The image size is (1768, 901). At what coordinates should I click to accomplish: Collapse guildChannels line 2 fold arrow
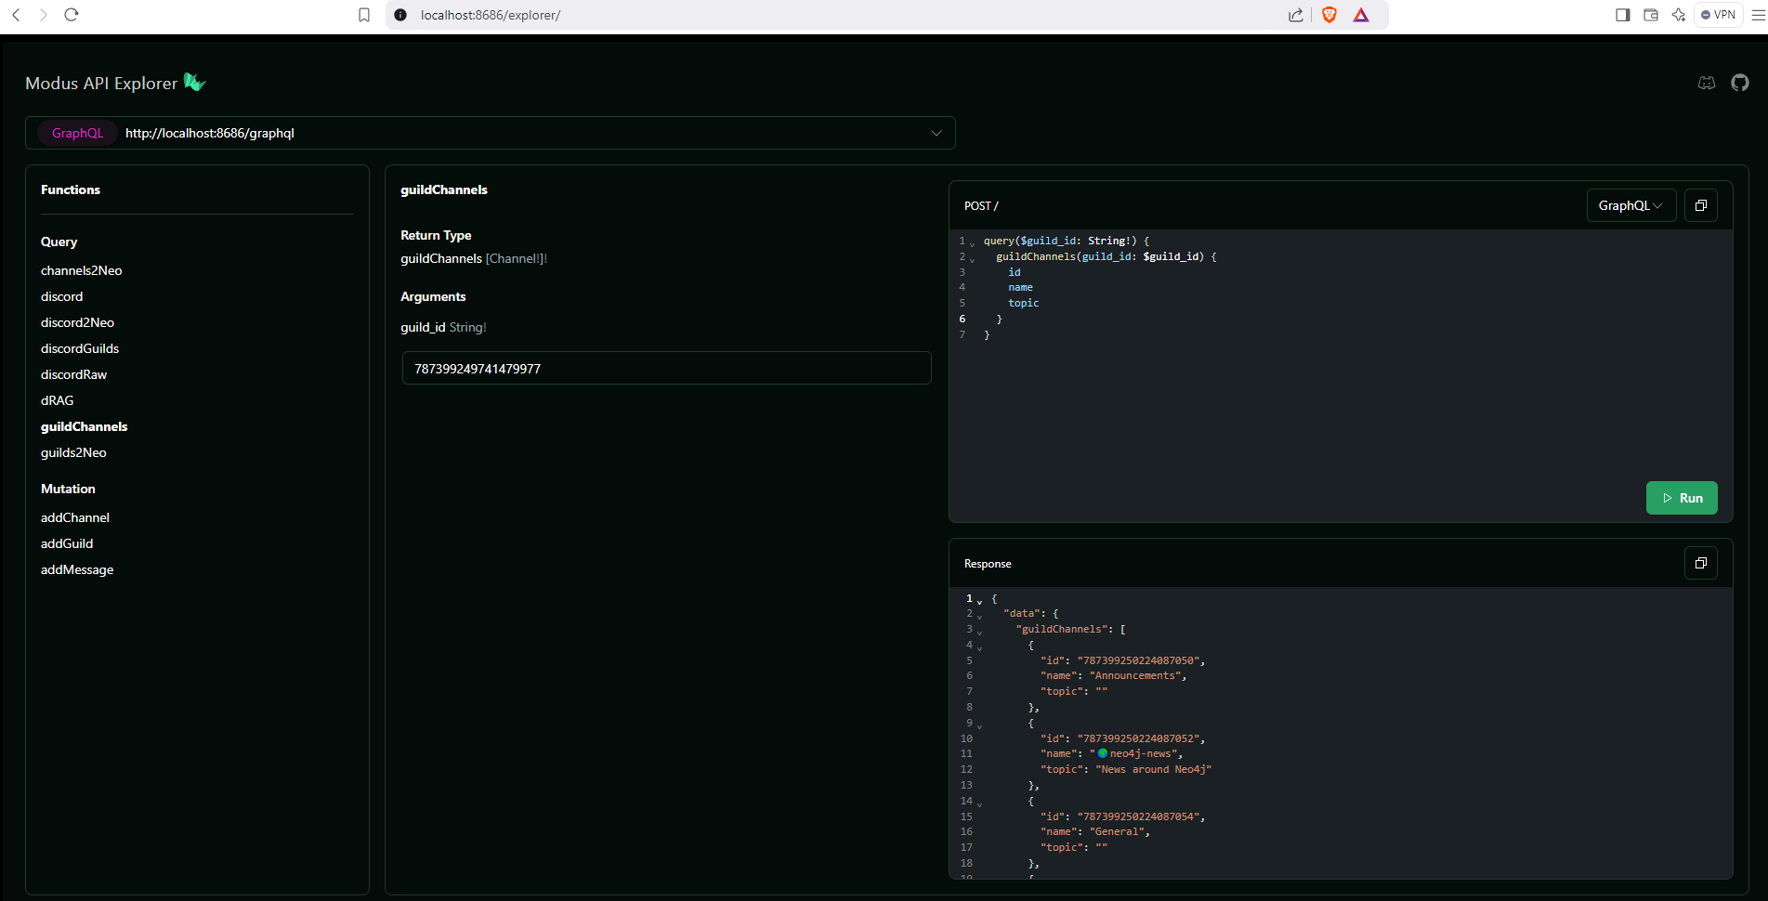click(x=973, y=259)
